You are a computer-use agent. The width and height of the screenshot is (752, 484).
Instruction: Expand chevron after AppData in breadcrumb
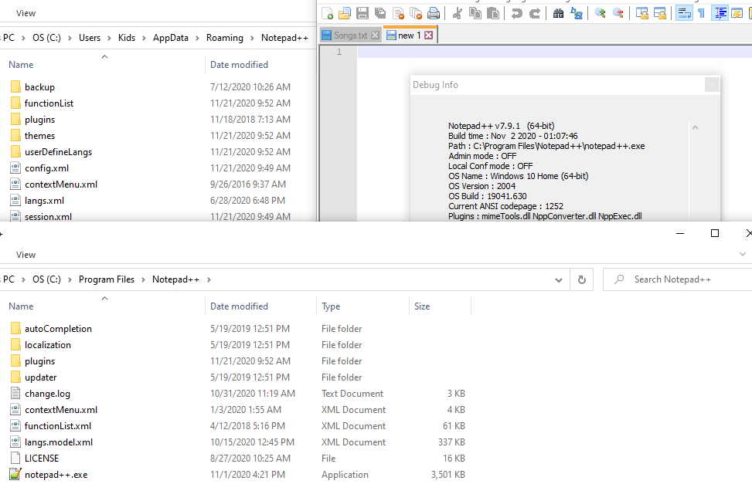coord(197,38)
